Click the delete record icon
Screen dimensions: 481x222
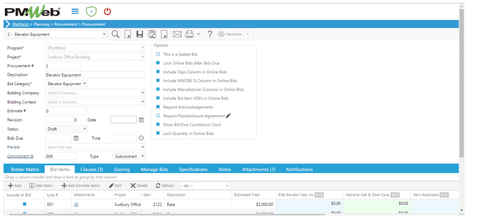coord(164,34)
